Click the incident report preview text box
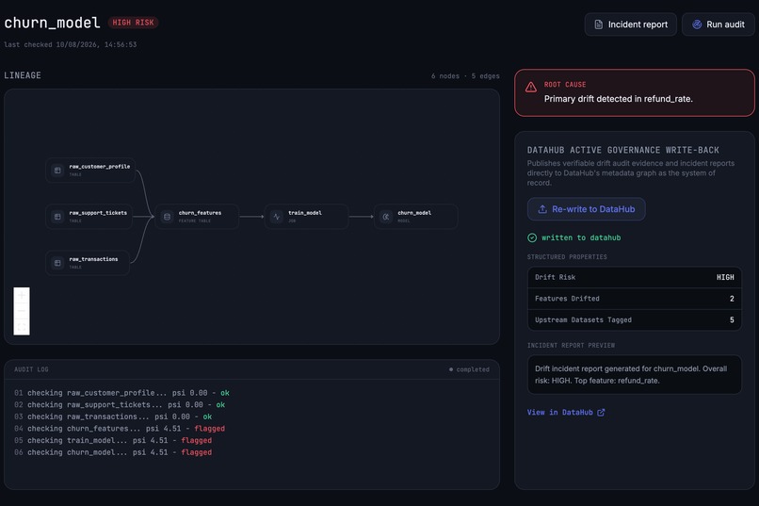This screenshot has height=506, width=759. (634, 375)
